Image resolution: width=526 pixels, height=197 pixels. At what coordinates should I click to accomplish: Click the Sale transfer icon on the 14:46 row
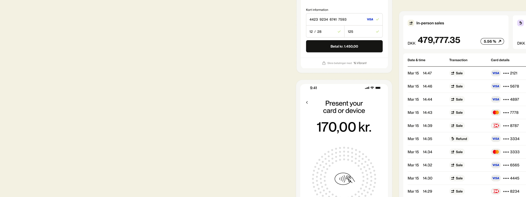click(452, 86)
